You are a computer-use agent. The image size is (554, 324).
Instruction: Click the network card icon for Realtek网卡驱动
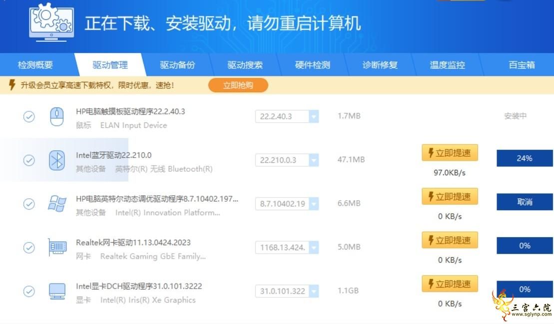pos(57,247)
